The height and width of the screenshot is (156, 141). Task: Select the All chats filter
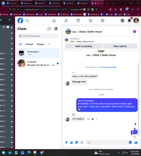(x=20, y=44)
